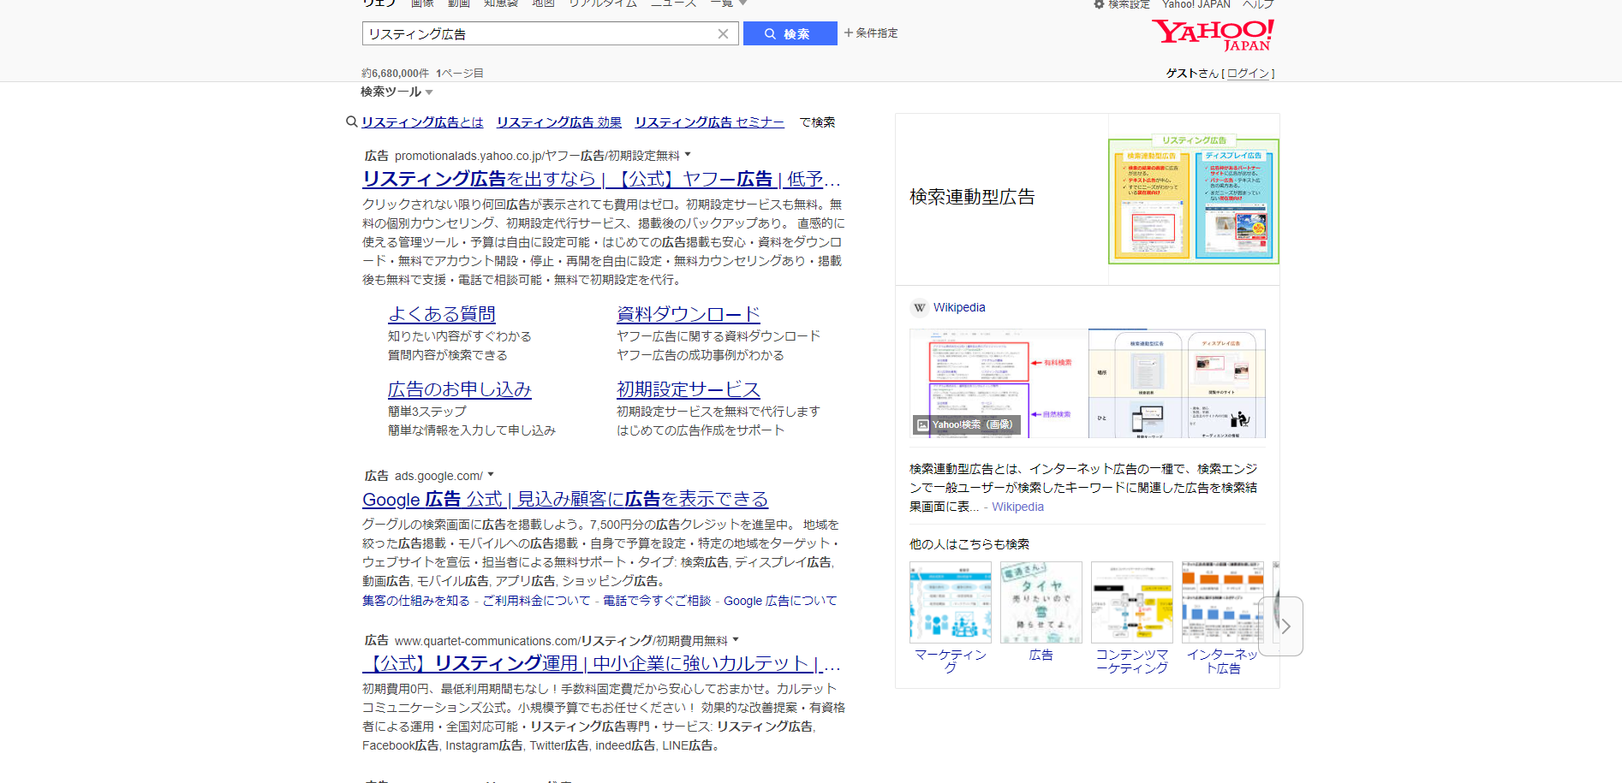This screenshot has width=1622, height=783.
Task: Click the blue 検索 search button
Action: (x=790, y=33)
